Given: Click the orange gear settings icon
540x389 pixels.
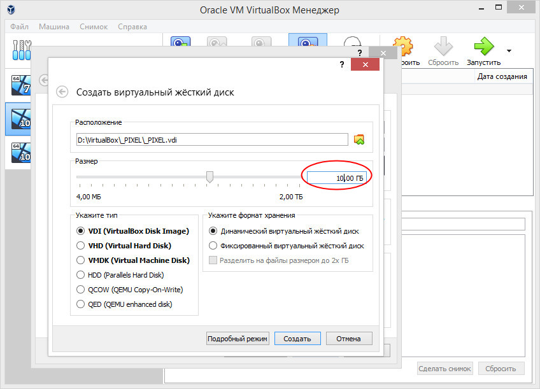Looking at the screenshot, I should 402,46.
